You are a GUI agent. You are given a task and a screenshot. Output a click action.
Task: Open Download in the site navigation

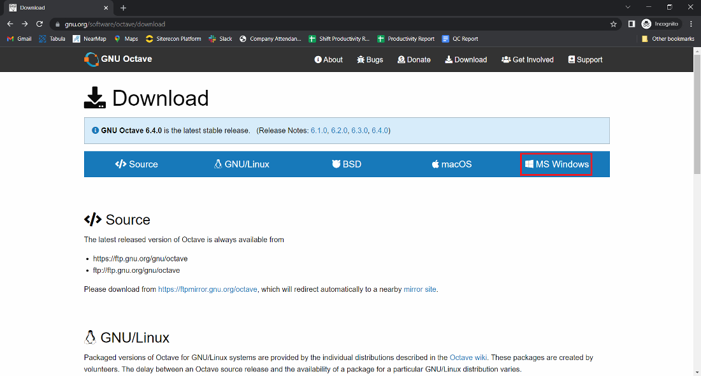[466, 59]
